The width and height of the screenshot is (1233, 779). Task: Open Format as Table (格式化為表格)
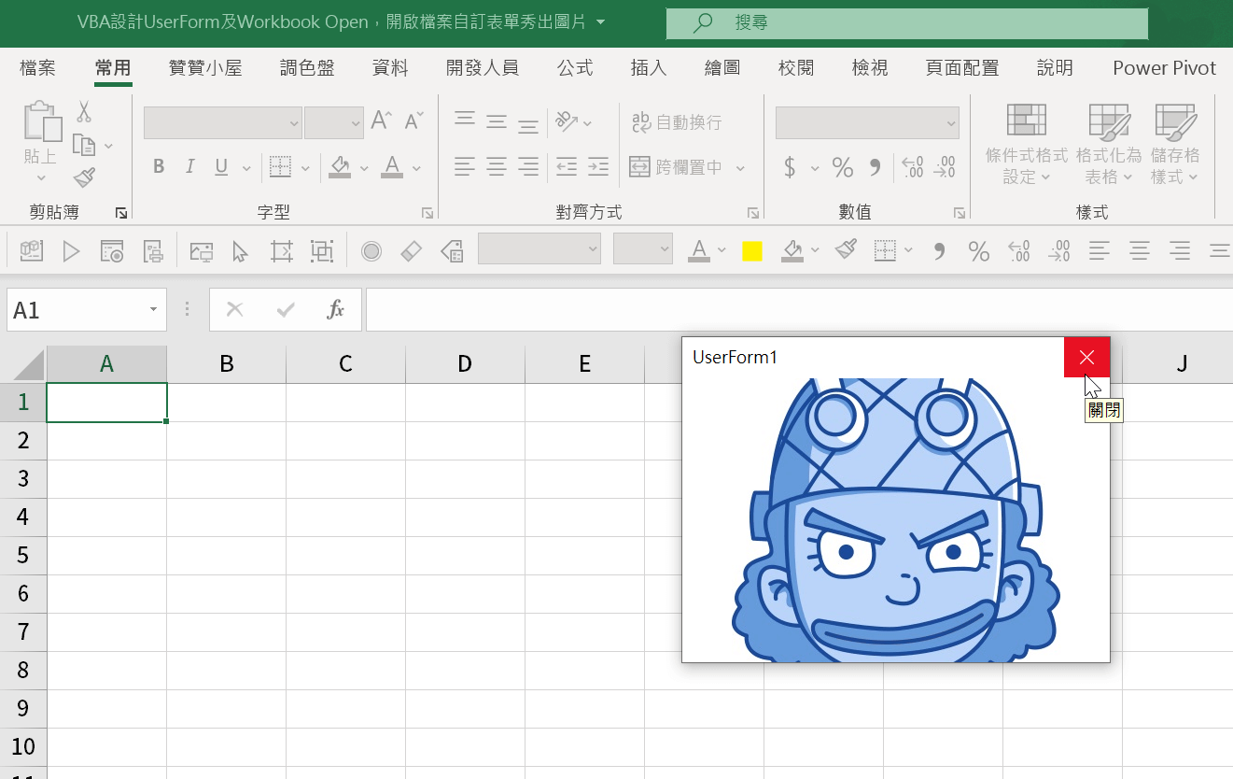(x=1109, y=144)
